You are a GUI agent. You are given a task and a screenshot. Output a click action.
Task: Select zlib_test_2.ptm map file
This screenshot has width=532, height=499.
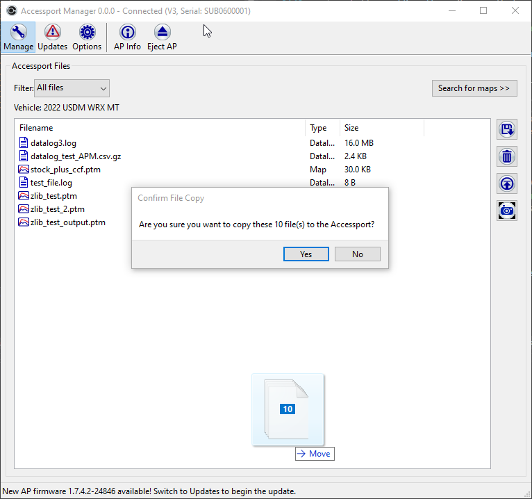coord(51,209)
